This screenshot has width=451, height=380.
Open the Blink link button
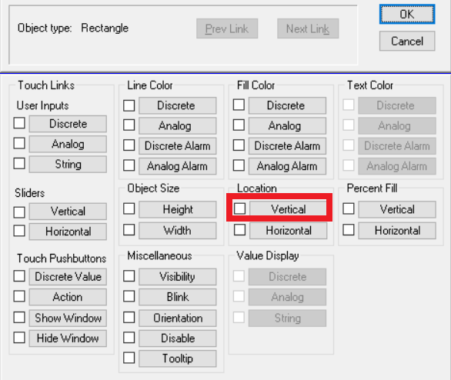tap(178, 297)
